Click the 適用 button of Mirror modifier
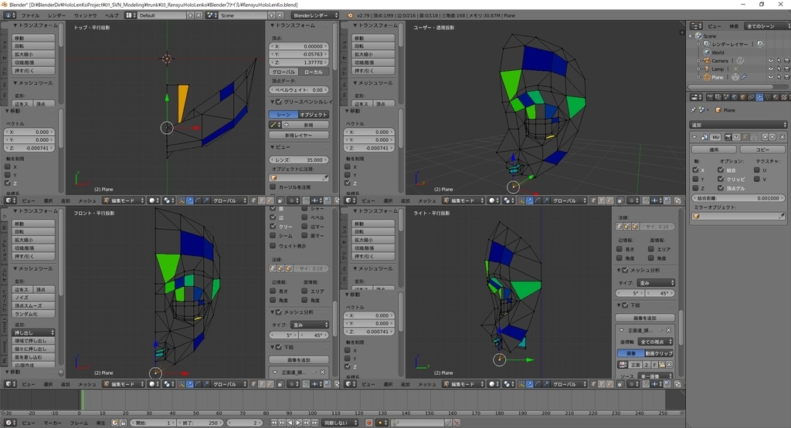791x428 pixels. pos(714,150)
